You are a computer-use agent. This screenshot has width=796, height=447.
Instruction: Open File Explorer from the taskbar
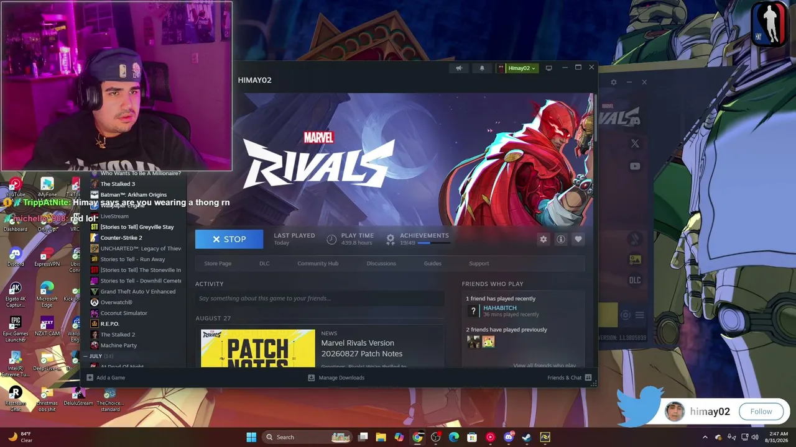click(381, 437)
